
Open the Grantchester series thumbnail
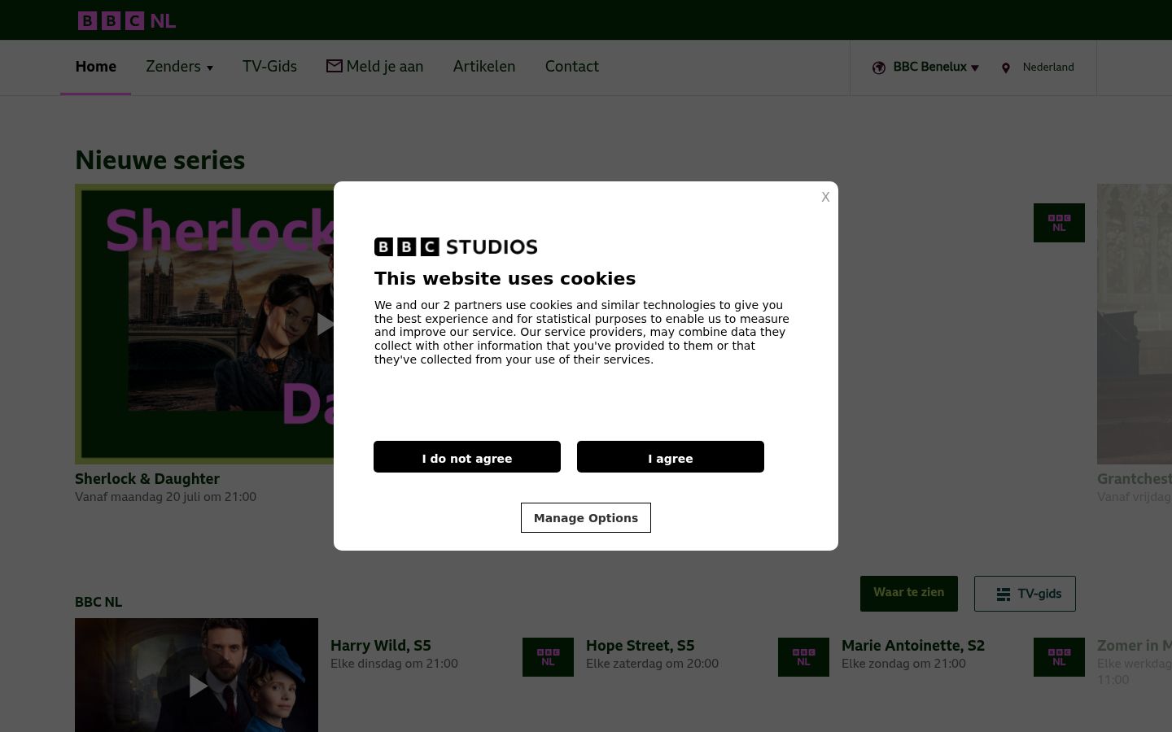point(1135,324)
